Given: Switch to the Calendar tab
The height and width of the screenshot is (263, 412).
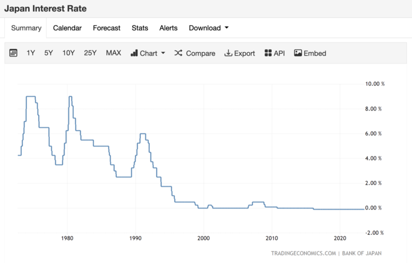Looking at the screenshot, I should click(68, 28).
